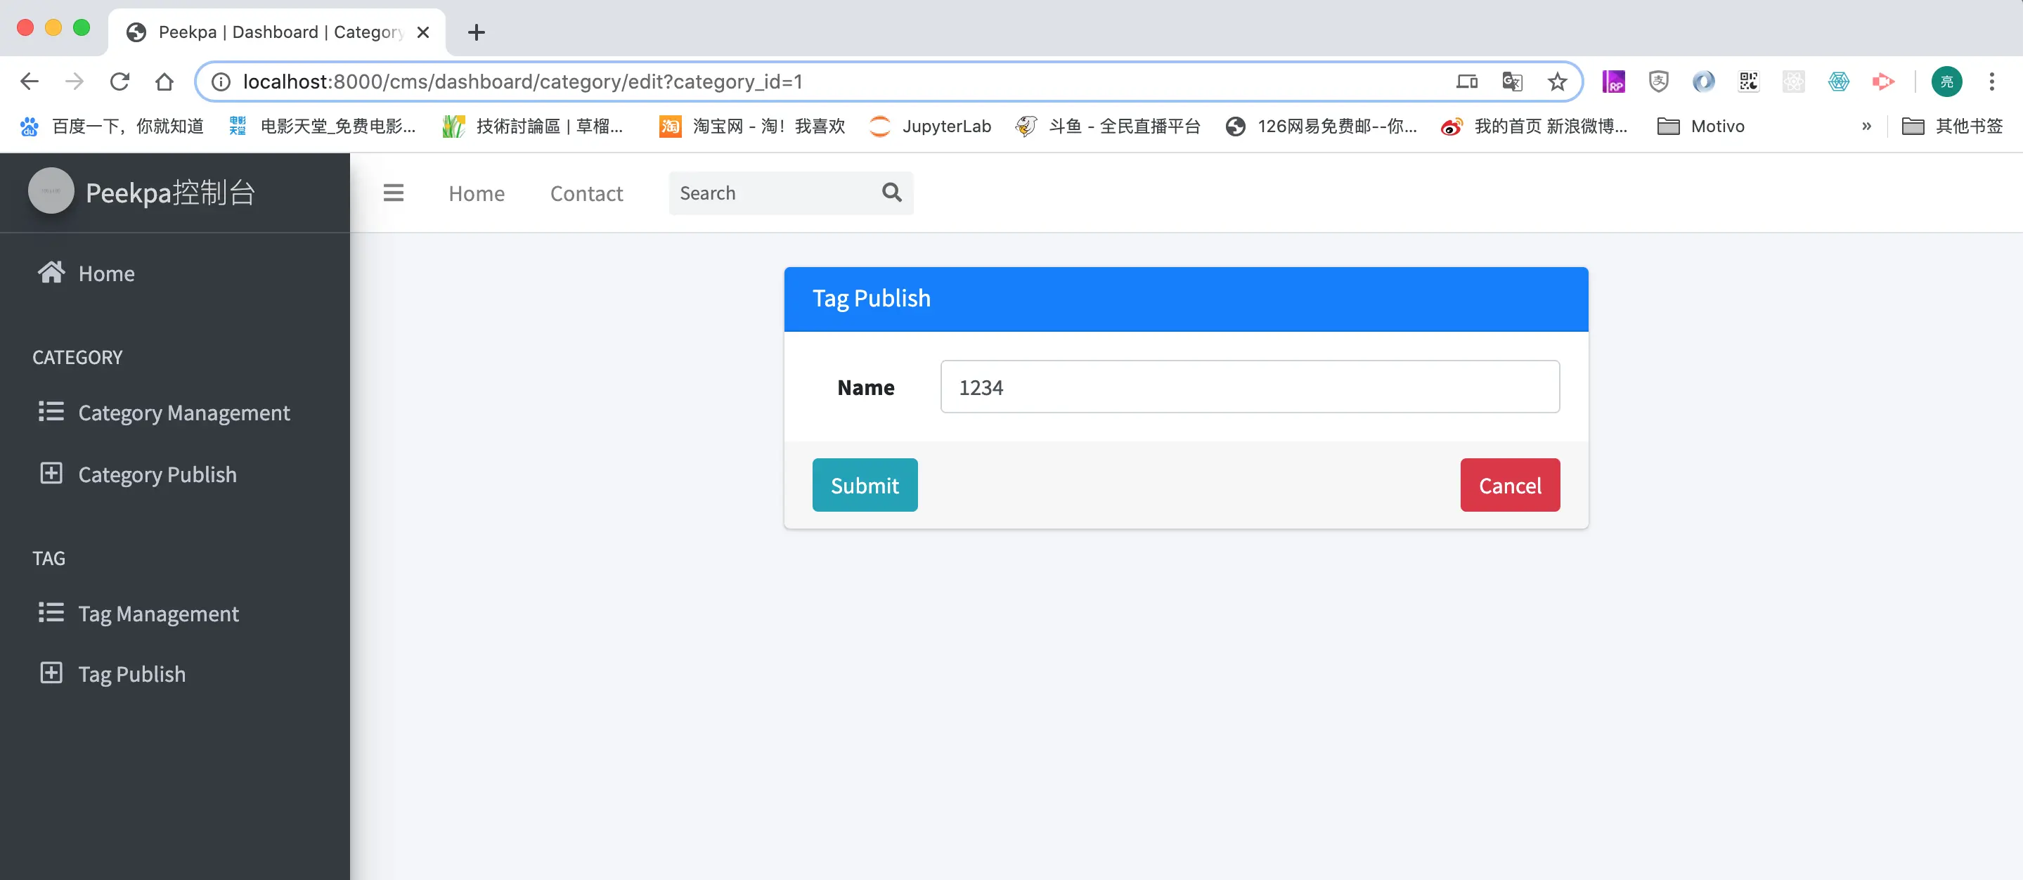Expand the hidden bookmarks chevron
This screenshot has width=2023, height=880.
pyautogui.click(x=1866, y=127)
